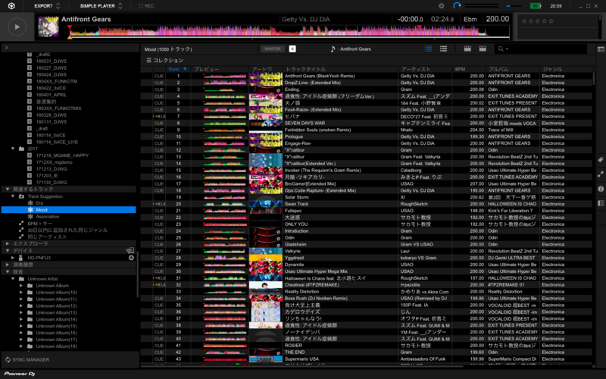Collapse the 2017 folder
Viewport: 606px width, 379px height.
(x=13, y=149)
